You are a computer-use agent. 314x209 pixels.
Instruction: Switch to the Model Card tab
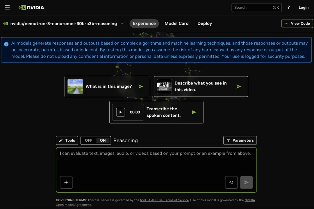[176, 24]
